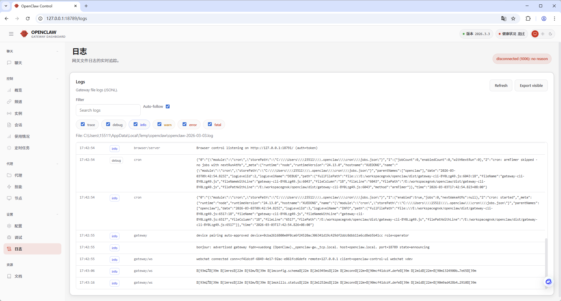
Task: Click the hamburger menu icon in header
Action: point(11,34)
